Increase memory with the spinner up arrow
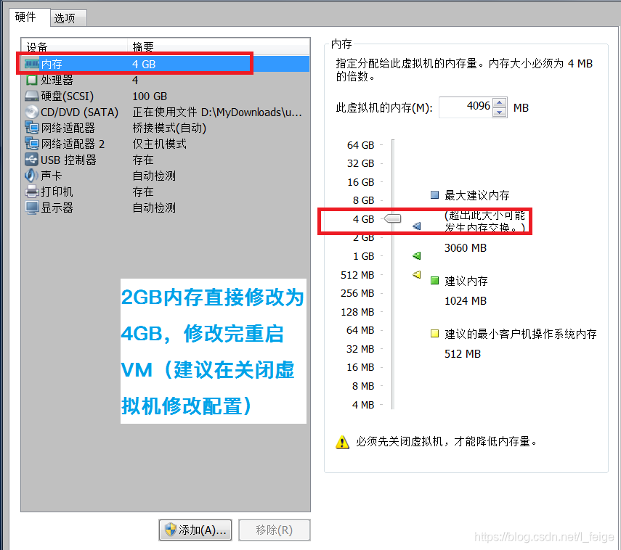 click(500, 102)
